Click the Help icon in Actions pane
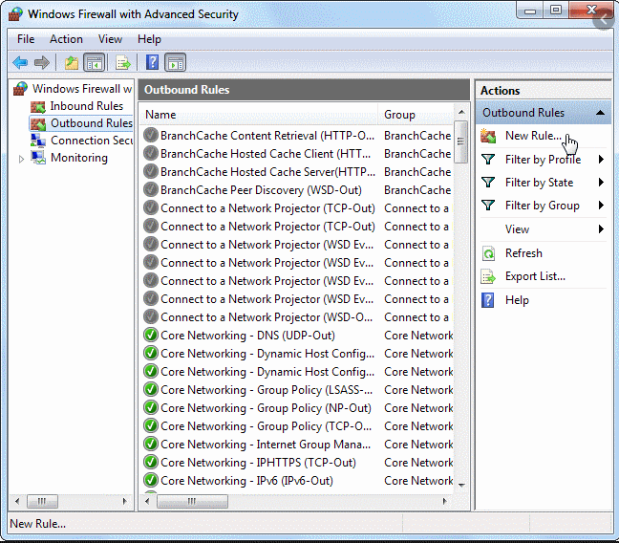 (488, 300)
